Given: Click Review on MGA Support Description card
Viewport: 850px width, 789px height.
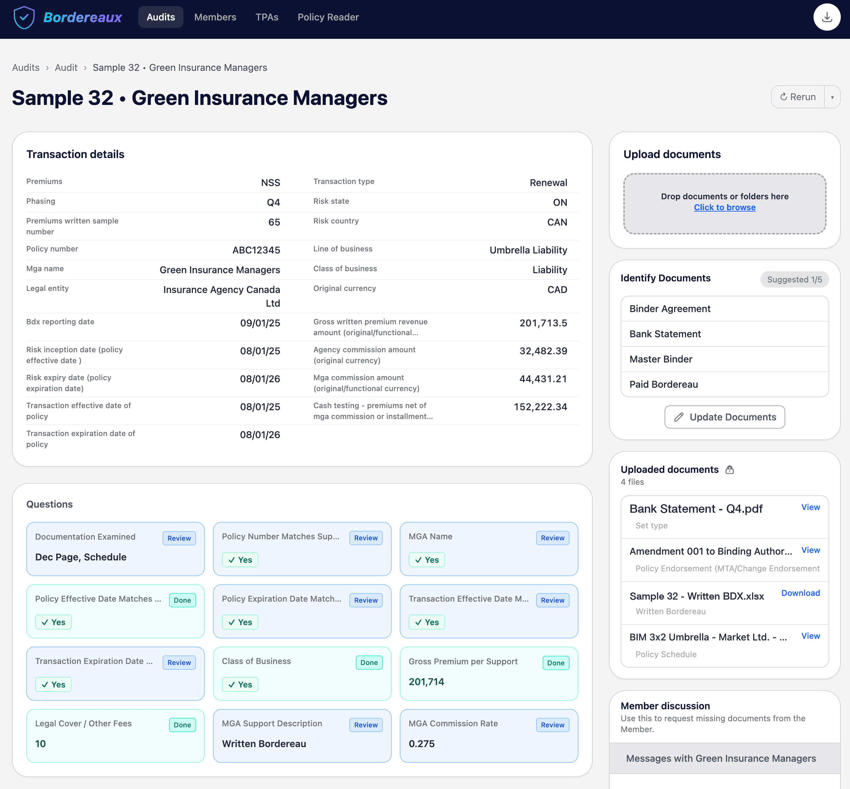Looking at the screenshot, I should point(366,725).
